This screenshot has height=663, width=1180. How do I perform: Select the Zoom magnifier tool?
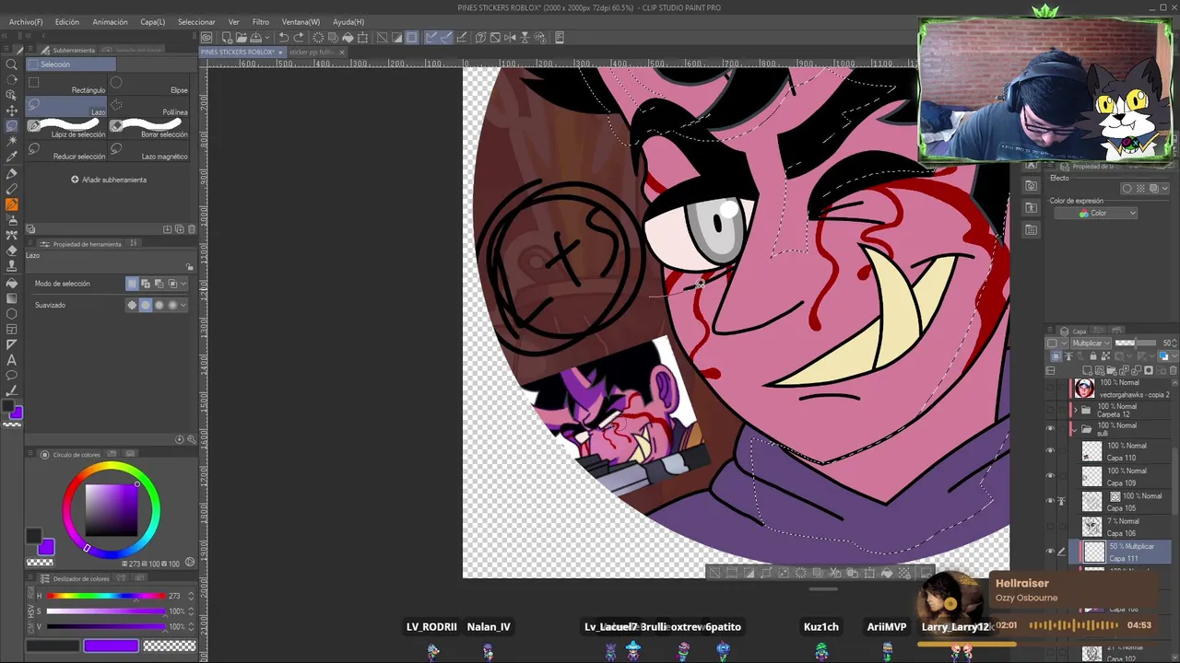point(12,64)
